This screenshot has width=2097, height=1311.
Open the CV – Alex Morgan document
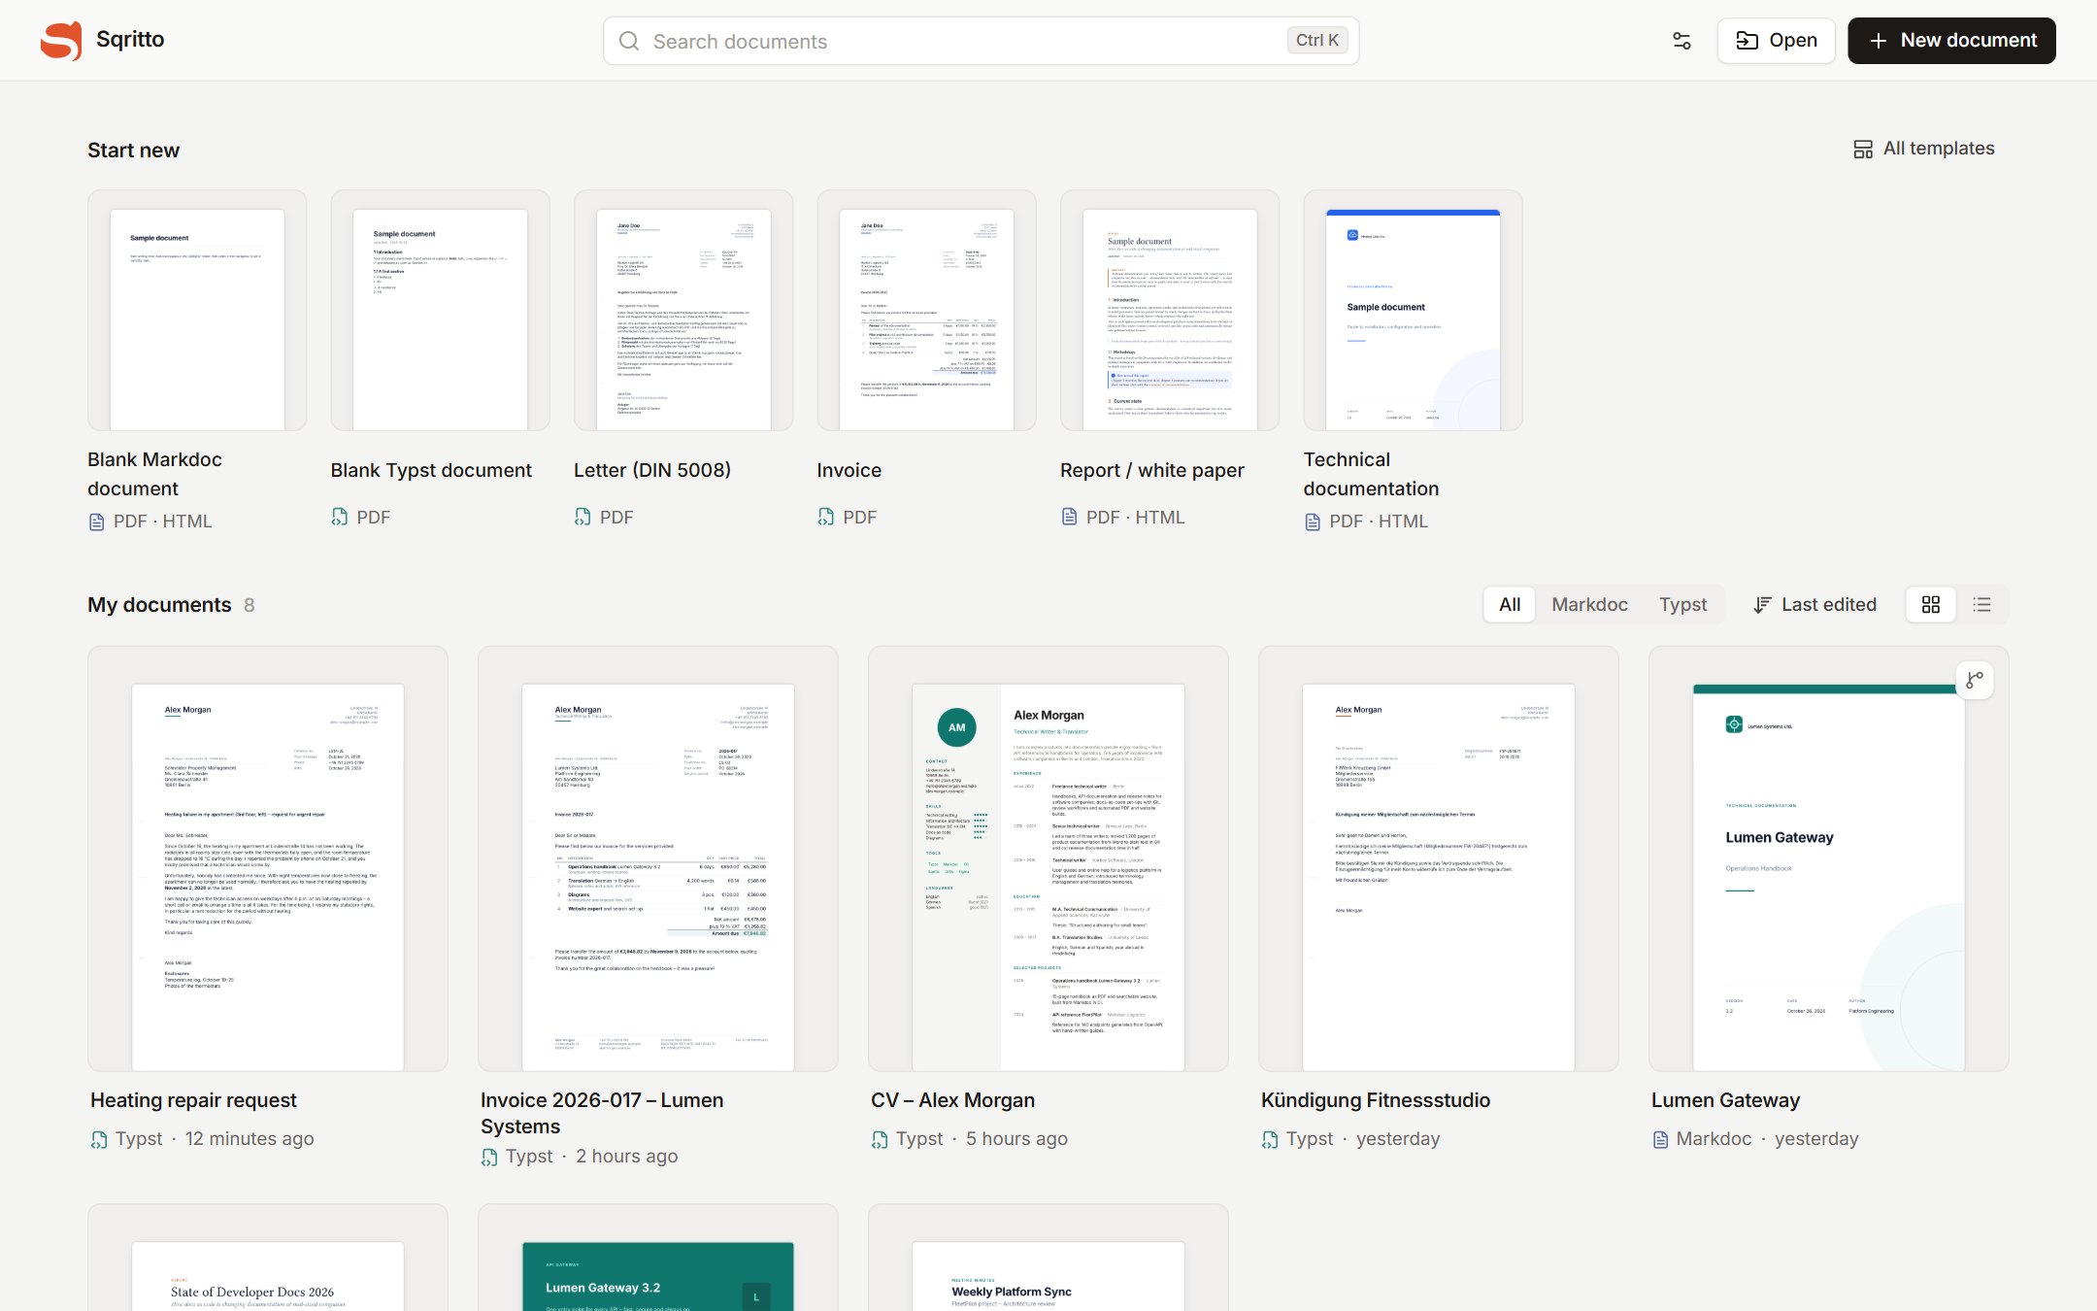coord(1048,859)
